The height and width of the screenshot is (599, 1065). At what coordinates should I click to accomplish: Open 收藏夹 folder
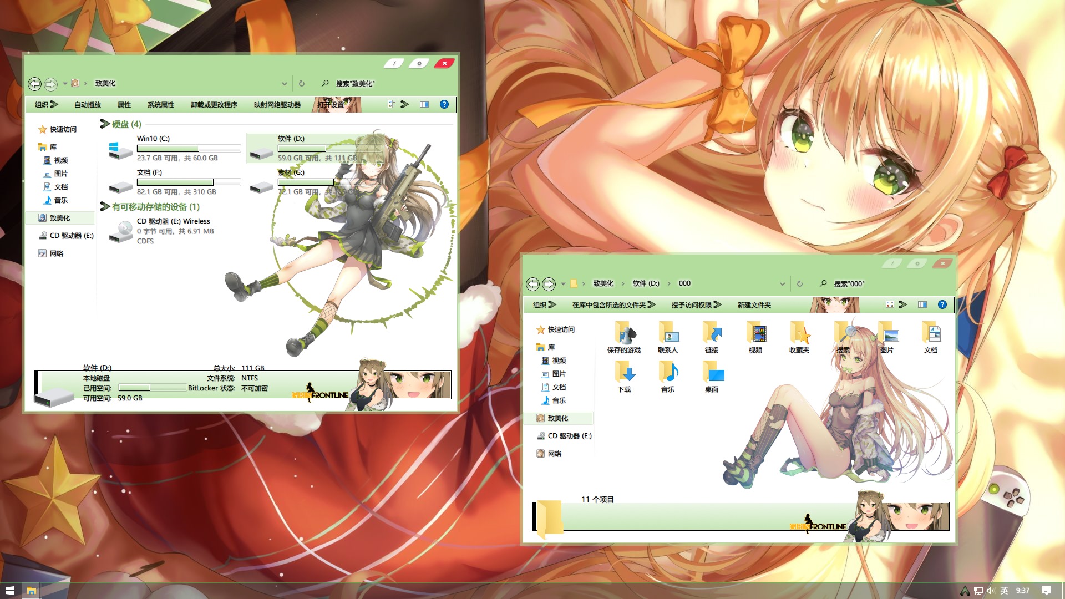coord(799,337)
